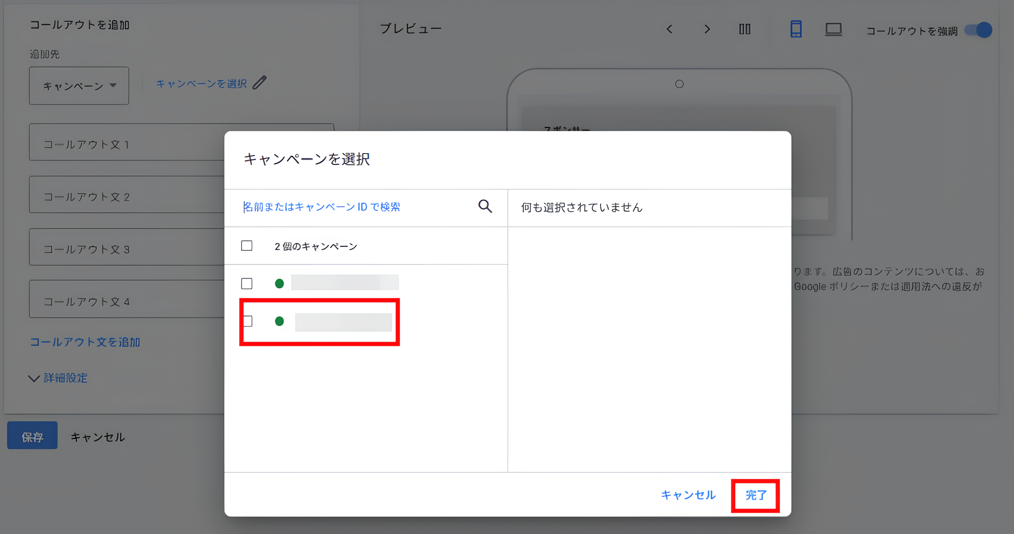Screen dimensions: 1014x534
Task: Pause the preview rotation
Action: 745,29
